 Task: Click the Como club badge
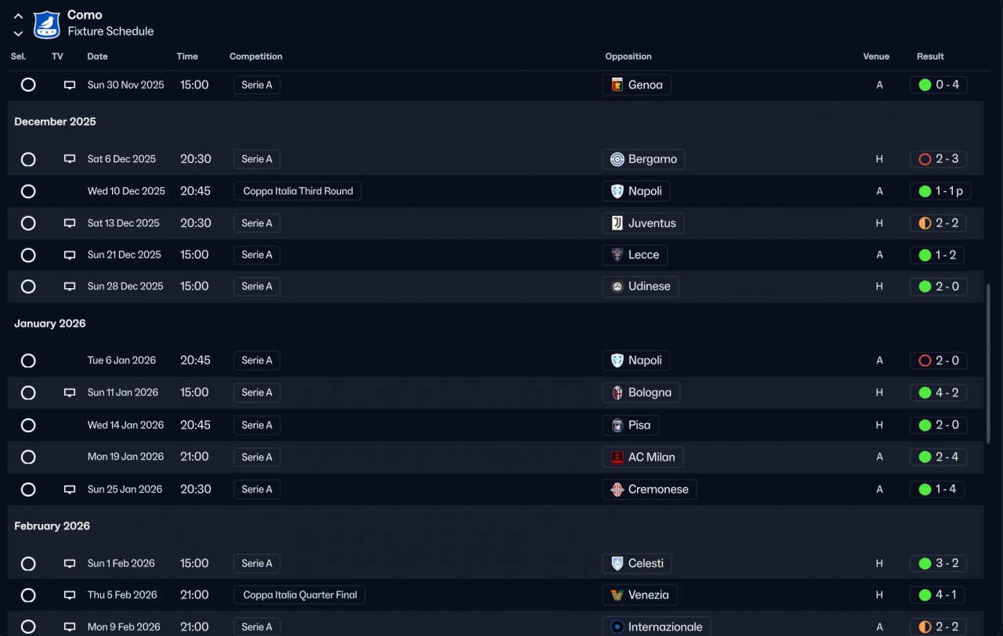point(47,24)
